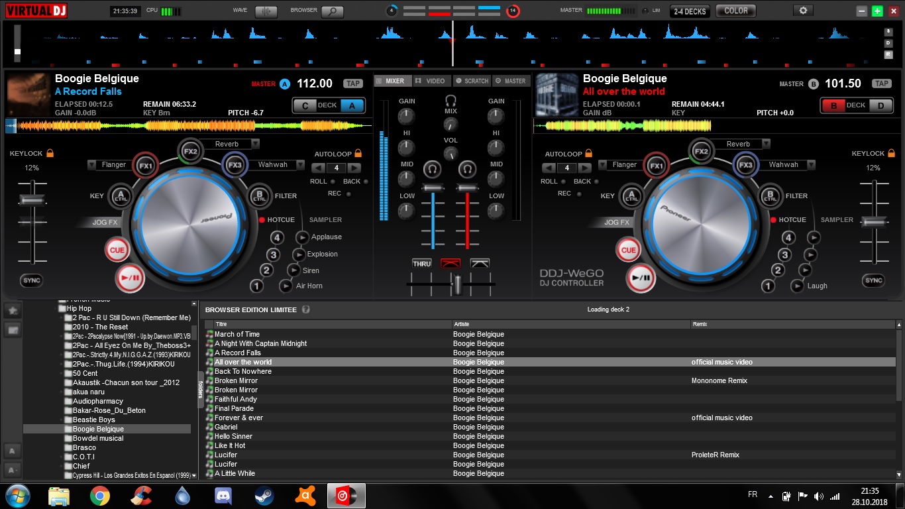Click the left channel volume fader
Screen dimensions: 905x509
click(x=433, y=189)
